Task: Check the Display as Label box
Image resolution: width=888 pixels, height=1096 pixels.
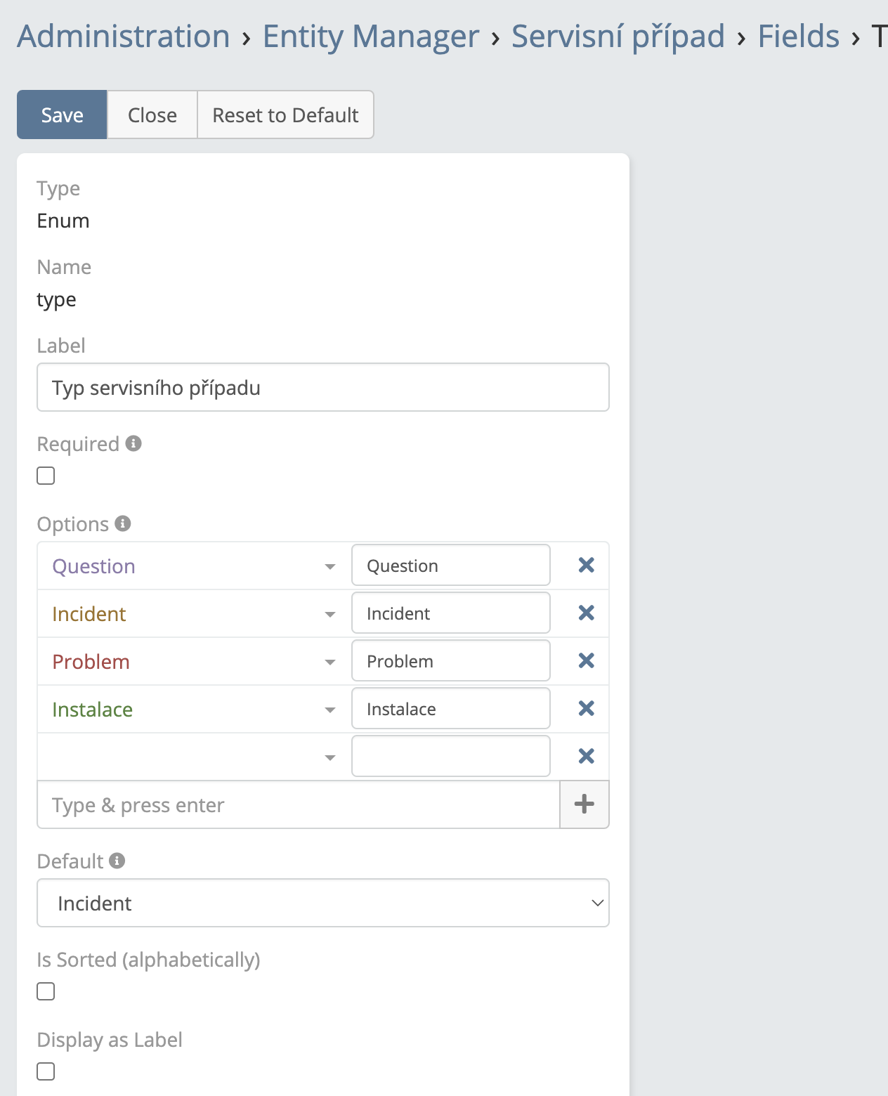Action: pyautogui.click(x=46, y=1071)
